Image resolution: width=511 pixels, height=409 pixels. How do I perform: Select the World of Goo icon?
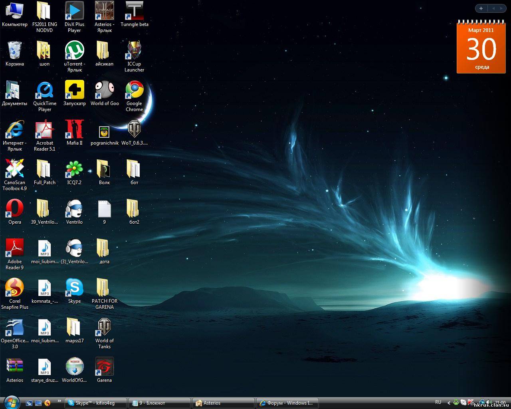click(105, 90)
